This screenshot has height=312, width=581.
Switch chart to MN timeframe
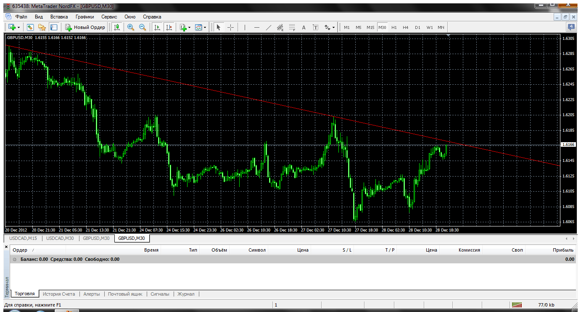pyautogui.click(x=441, y=27)
